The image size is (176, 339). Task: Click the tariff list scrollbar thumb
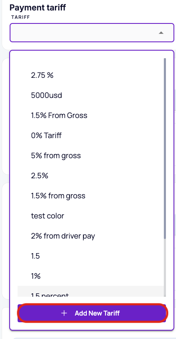(x=165, y=149)
